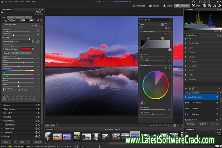Reset the Develop Brush settings
Viewport: 222px width, 148px height.
(33, 25)
